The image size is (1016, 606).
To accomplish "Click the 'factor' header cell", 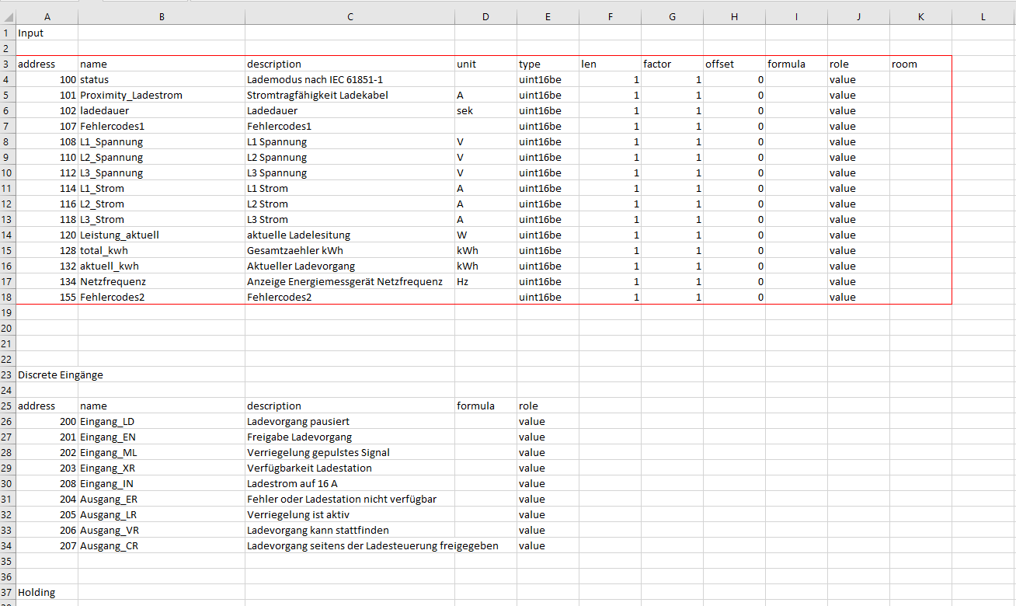I will [673, 64].
